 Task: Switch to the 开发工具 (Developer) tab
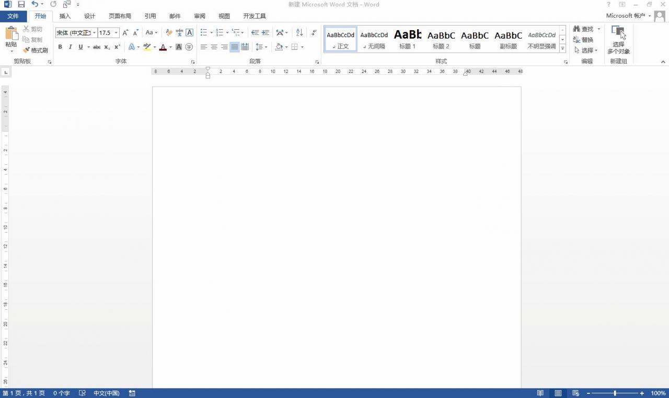[255, 16]
